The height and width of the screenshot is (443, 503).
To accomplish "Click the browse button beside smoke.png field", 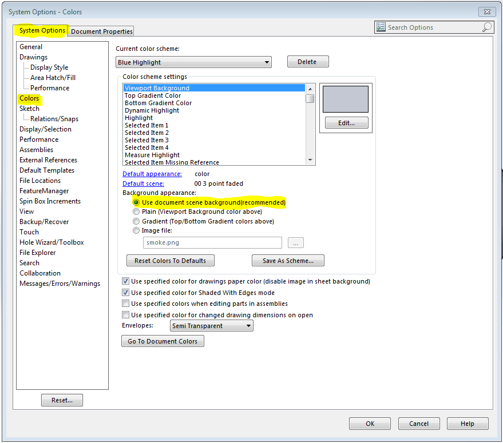I will [x=295, y=242].
